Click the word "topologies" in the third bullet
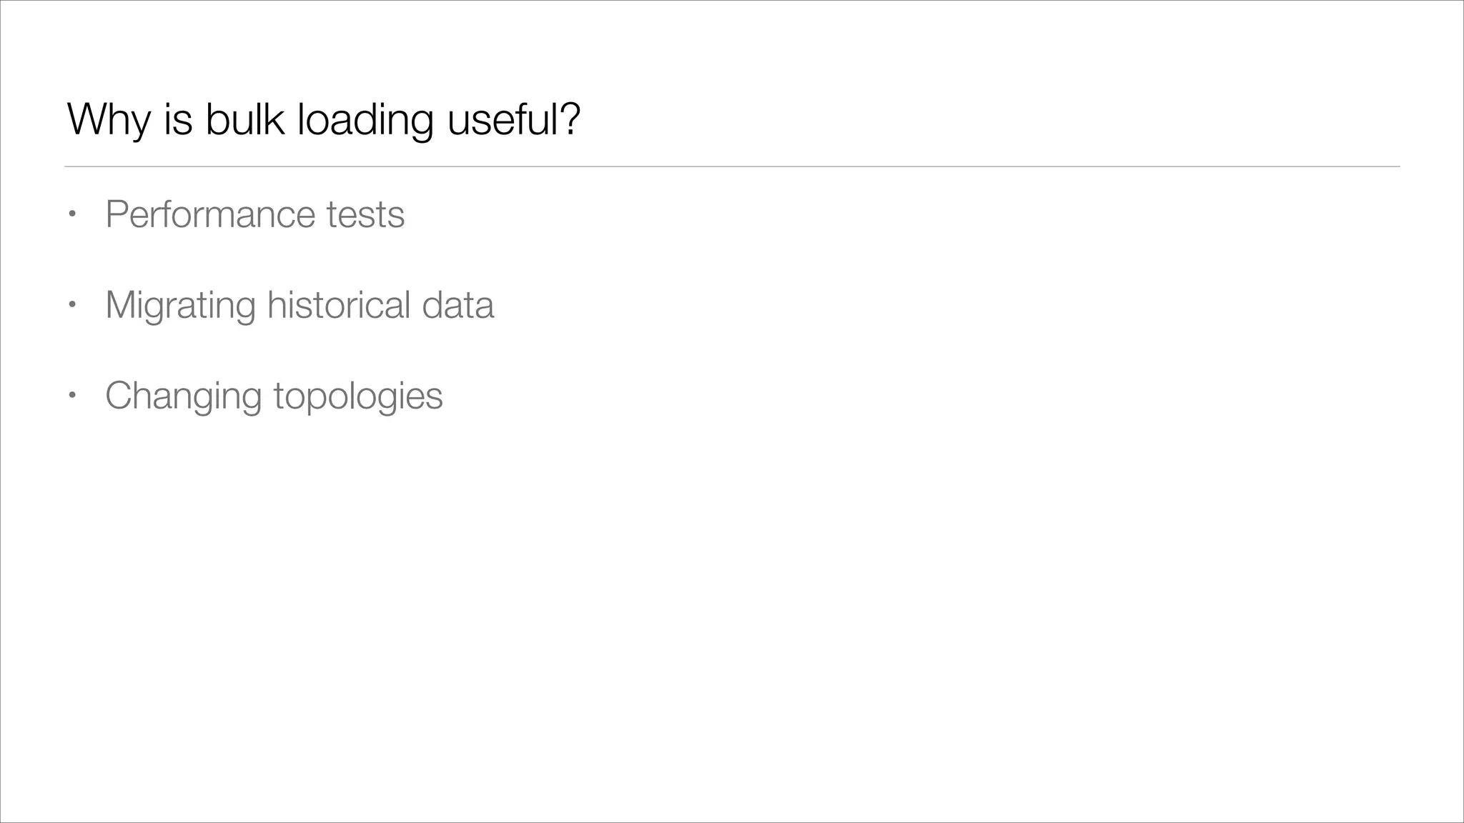This screenshot has height=823, width=1464. (x=358, y=396)
